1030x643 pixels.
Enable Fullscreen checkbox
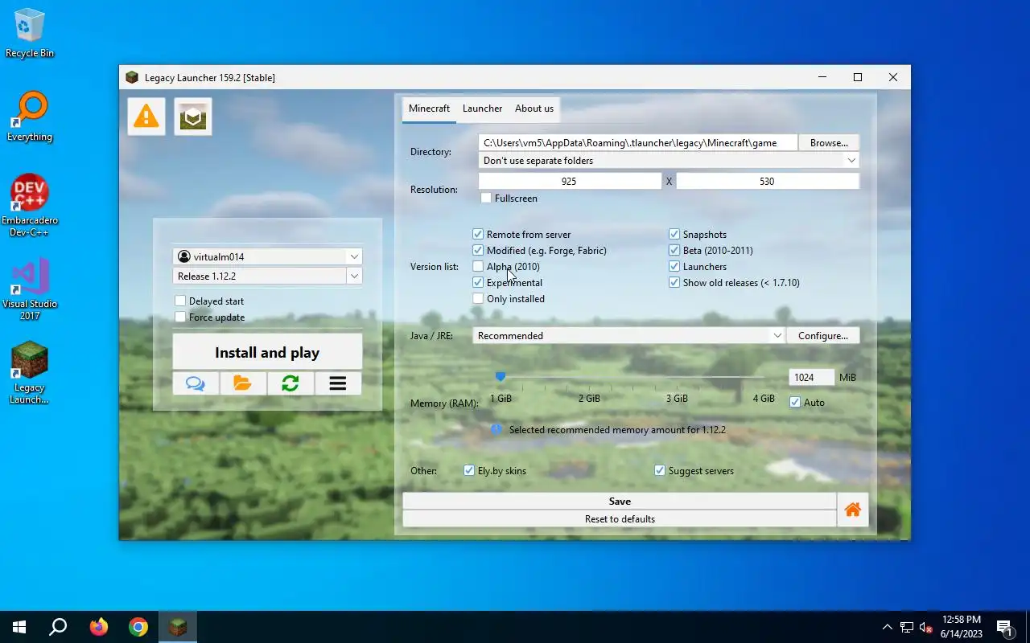[x=486, y=198]
